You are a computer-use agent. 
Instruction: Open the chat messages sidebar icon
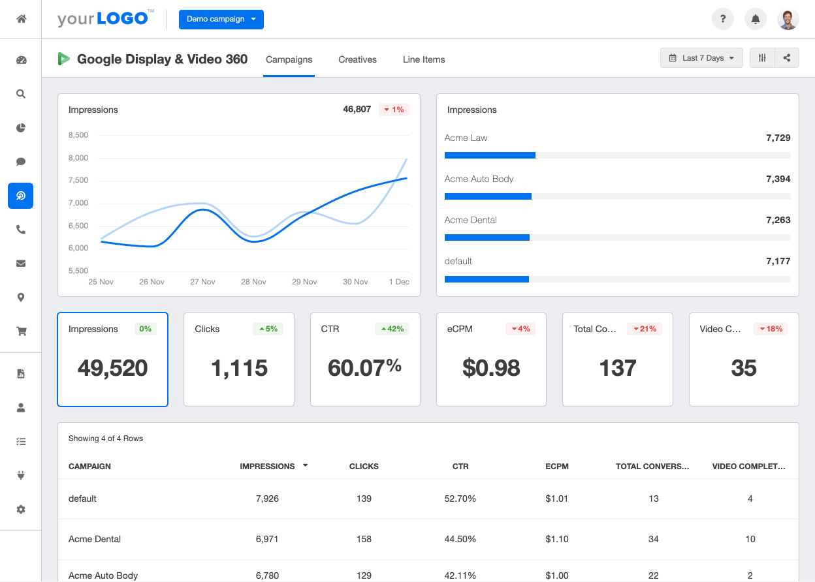coord(20,162)
